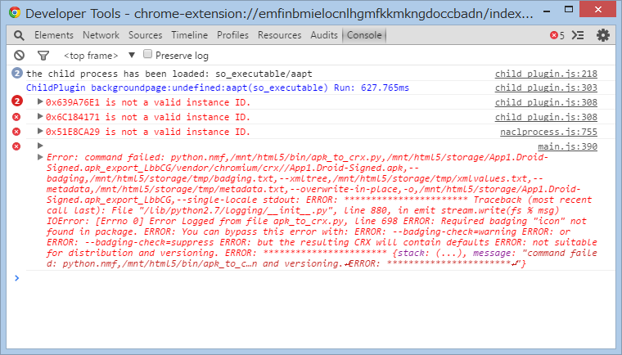Toggle the console drawer icon
The height and width of the screenshot is (355, 622).
(x=578, y=35)
